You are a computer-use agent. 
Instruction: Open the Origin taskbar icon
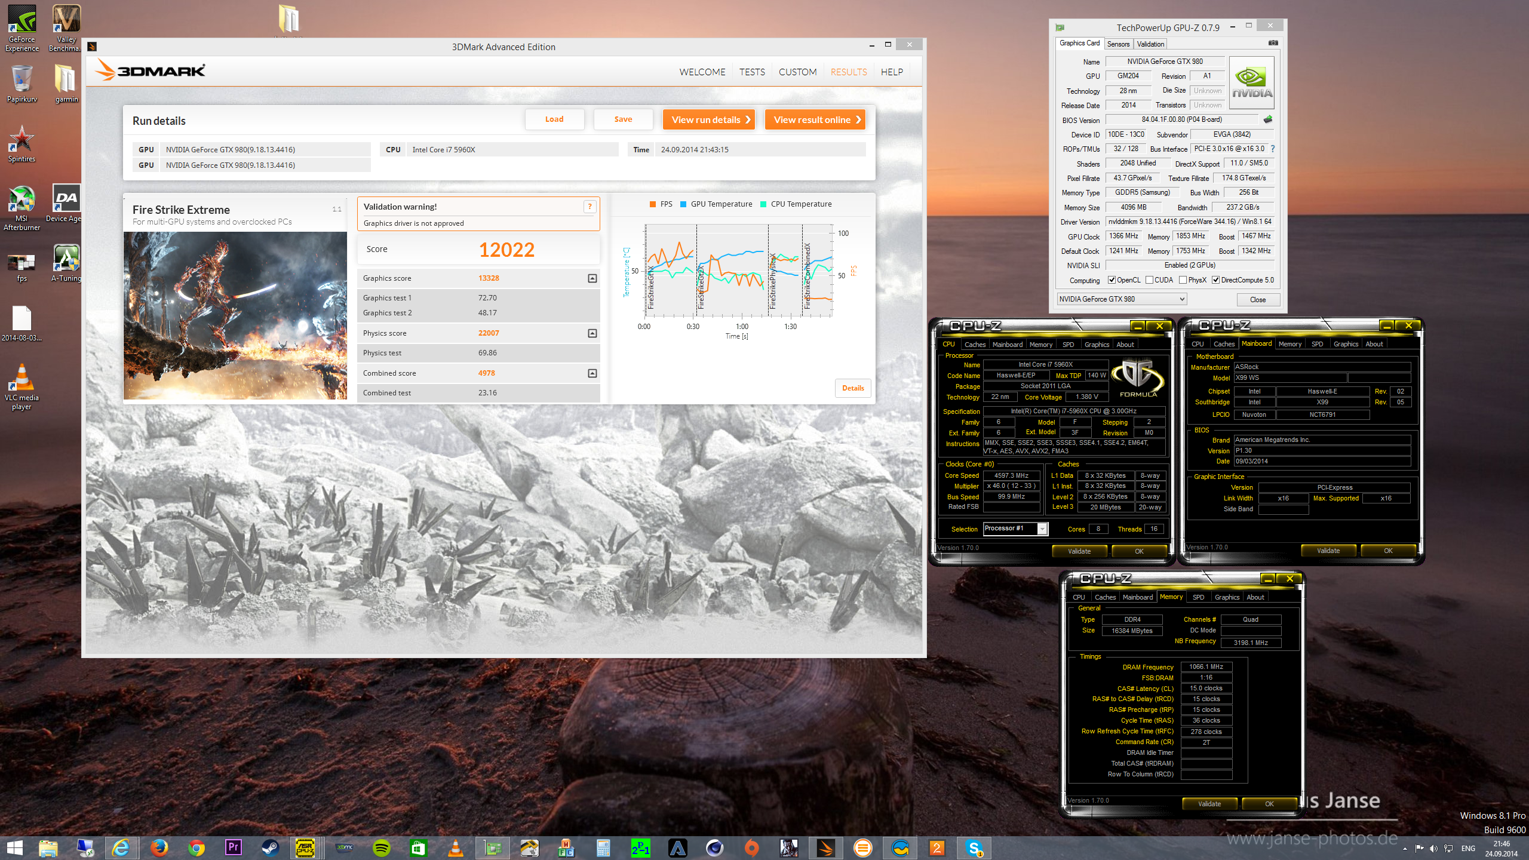point(751,847)
